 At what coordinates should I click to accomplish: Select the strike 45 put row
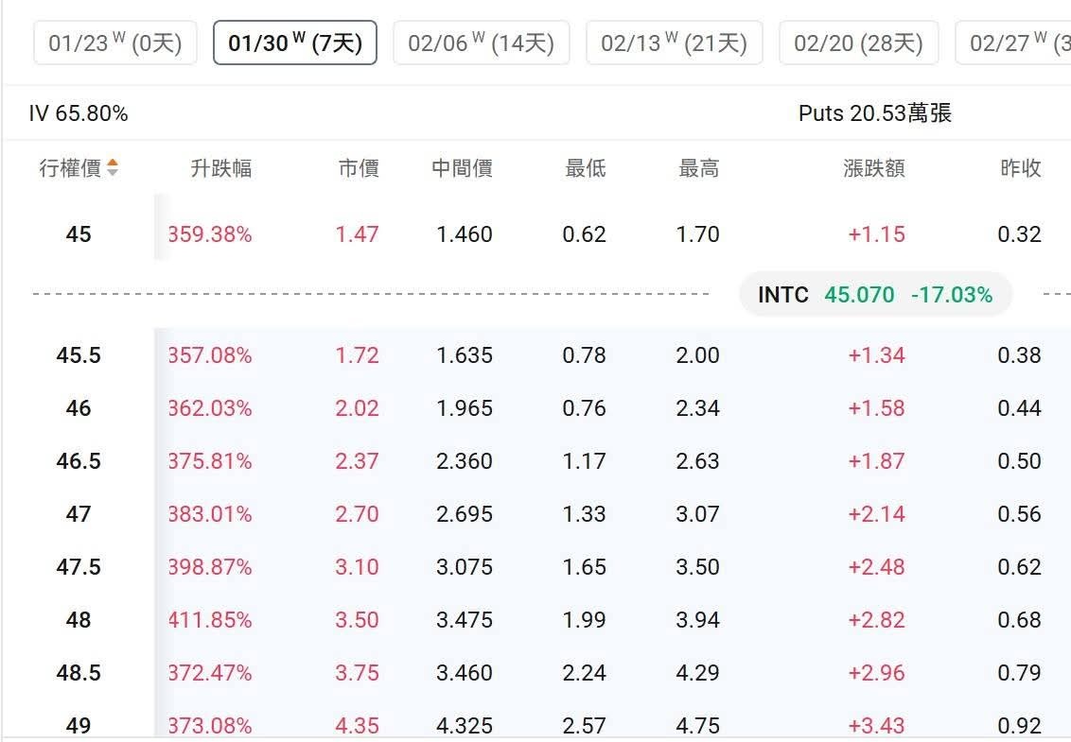[535, 234]
